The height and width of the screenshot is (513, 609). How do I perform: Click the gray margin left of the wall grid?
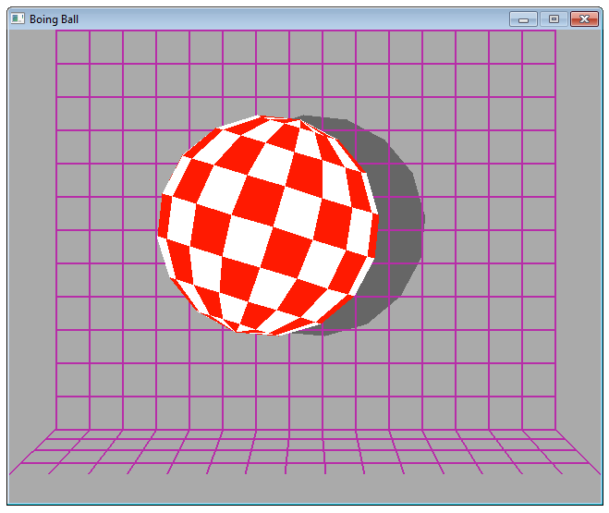point(32,231)
